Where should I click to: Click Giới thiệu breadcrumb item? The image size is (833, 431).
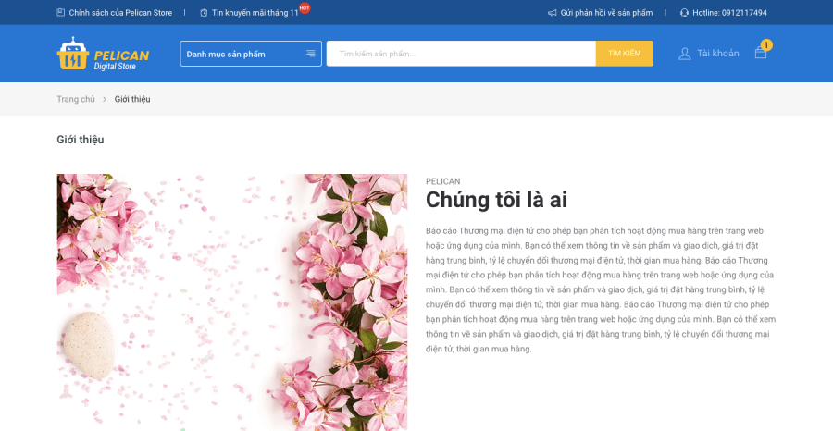[132, 99]
